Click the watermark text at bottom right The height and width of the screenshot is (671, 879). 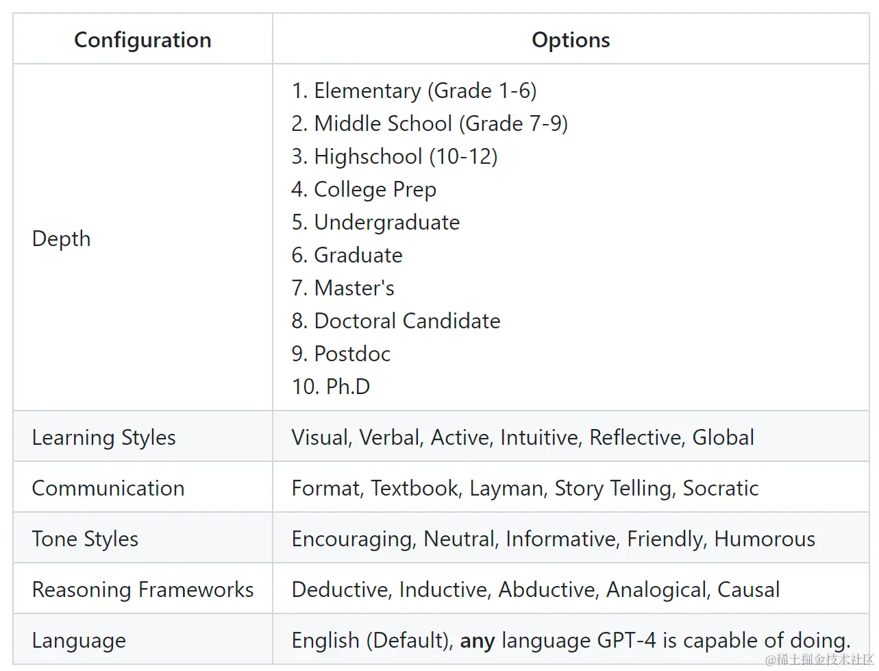[x=819, y=659]
